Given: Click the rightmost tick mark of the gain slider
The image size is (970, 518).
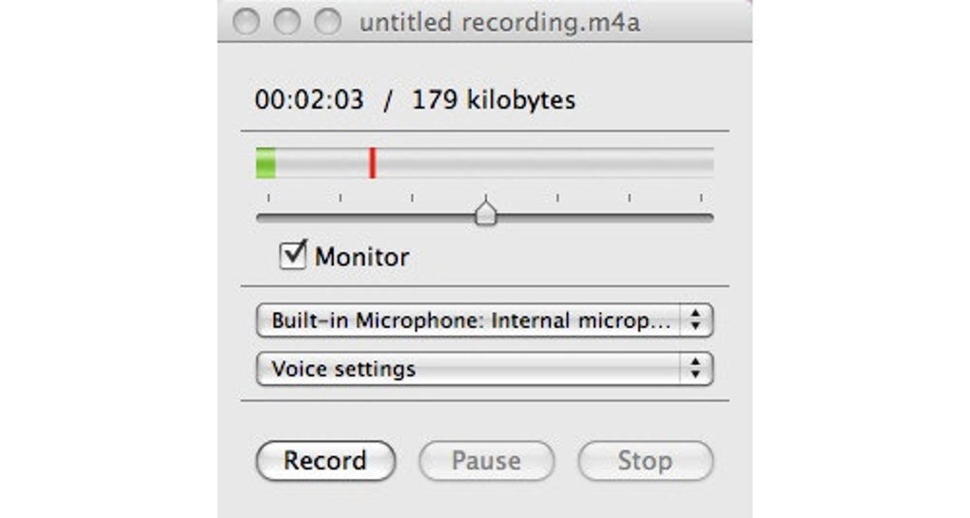Looking at the screenshot, I should point(702,198).
